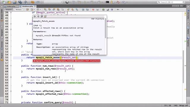Click the Save All toolbar icon

(20, 2)
